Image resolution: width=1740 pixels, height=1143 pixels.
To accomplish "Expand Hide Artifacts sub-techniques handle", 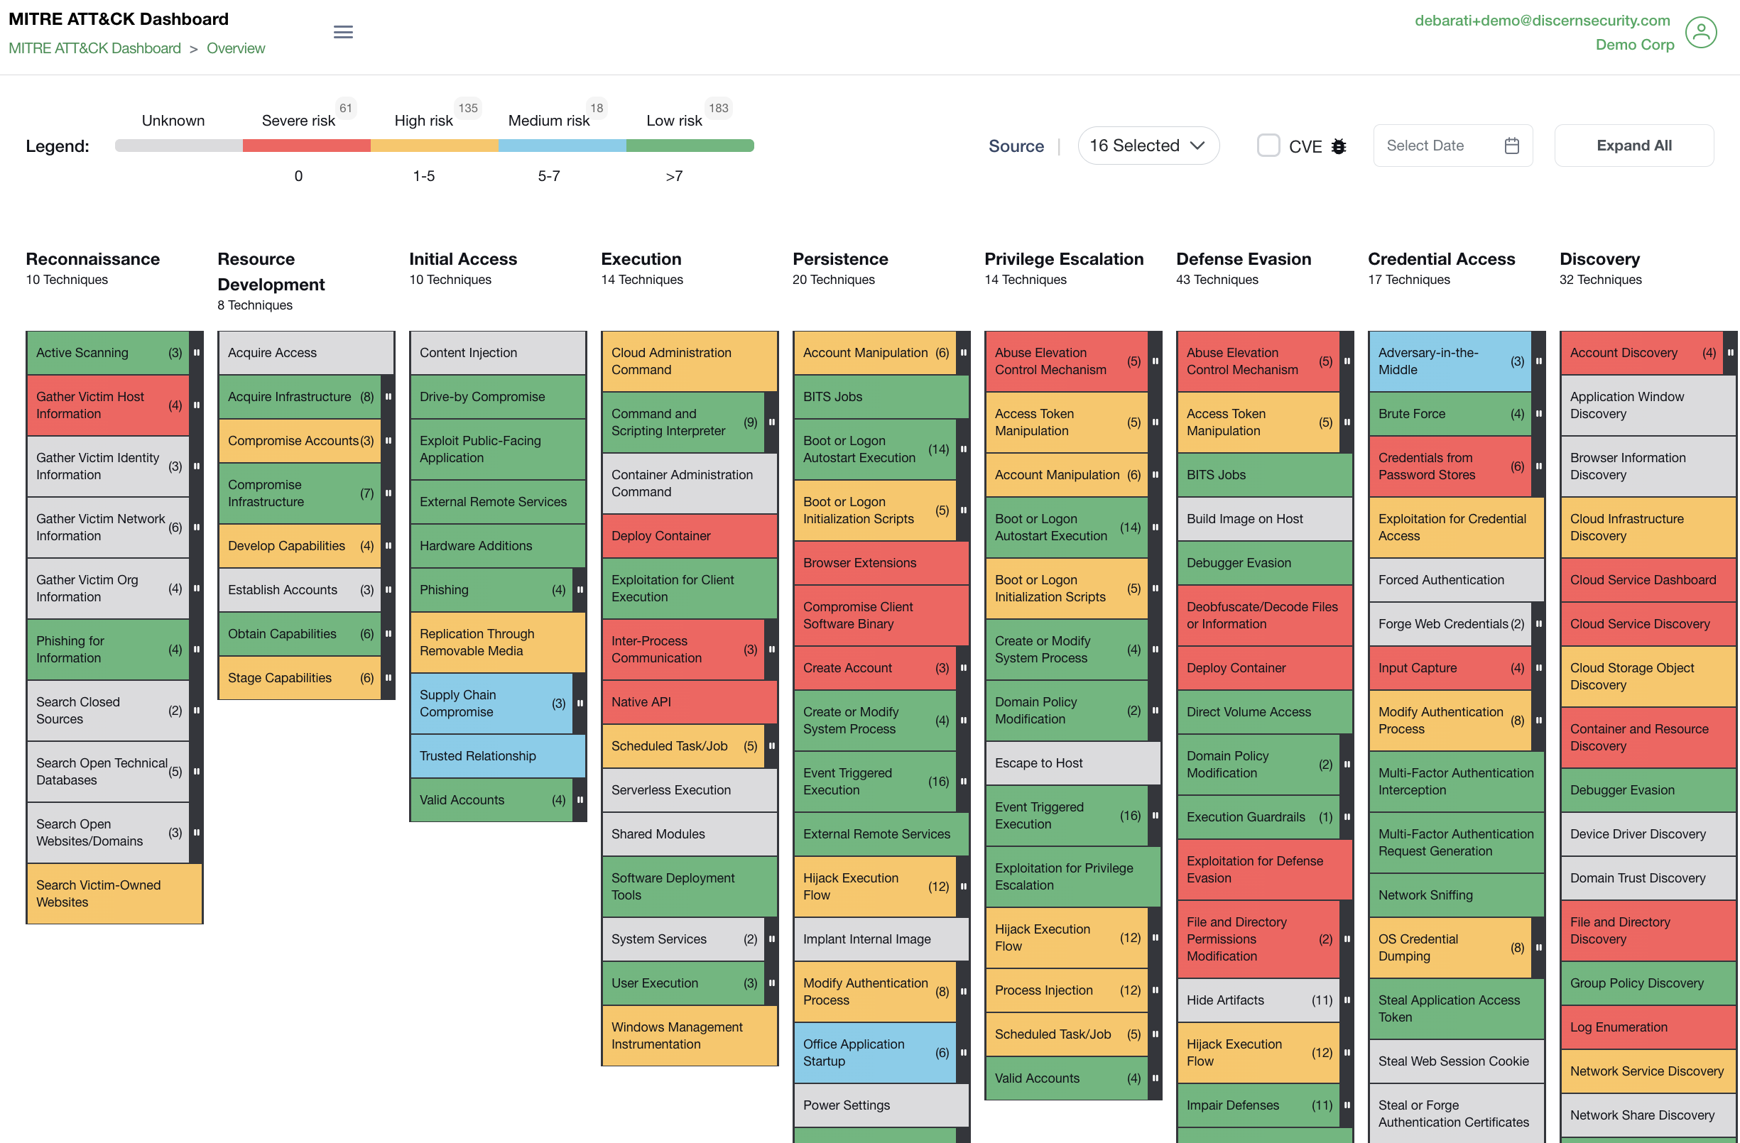I will 1347,1000.
